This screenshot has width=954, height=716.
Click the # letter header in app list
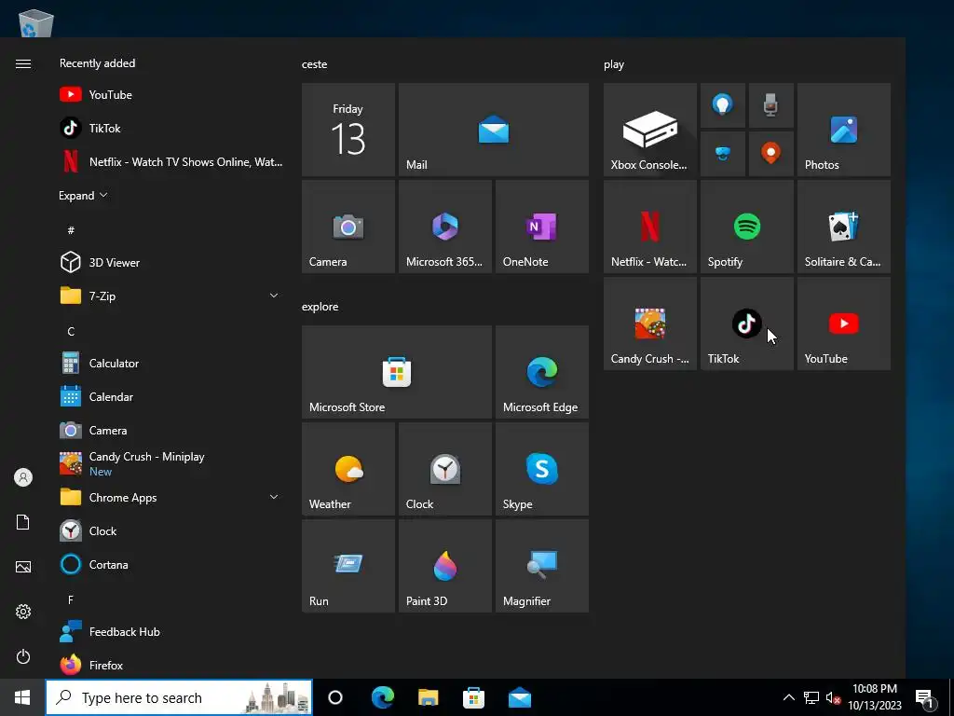pyautogui.click(x=71, y=230)
